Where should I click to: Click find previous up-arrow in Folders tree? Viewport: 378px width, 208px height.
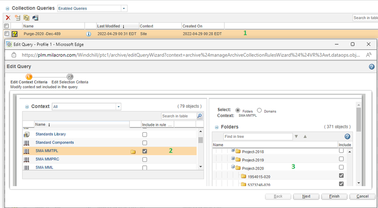(x=305, y=137)
